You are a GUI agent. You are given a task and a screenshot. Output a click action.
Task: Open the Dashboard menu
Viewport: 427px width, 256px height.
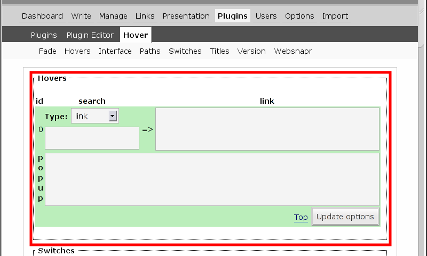[x=42, y=16]
